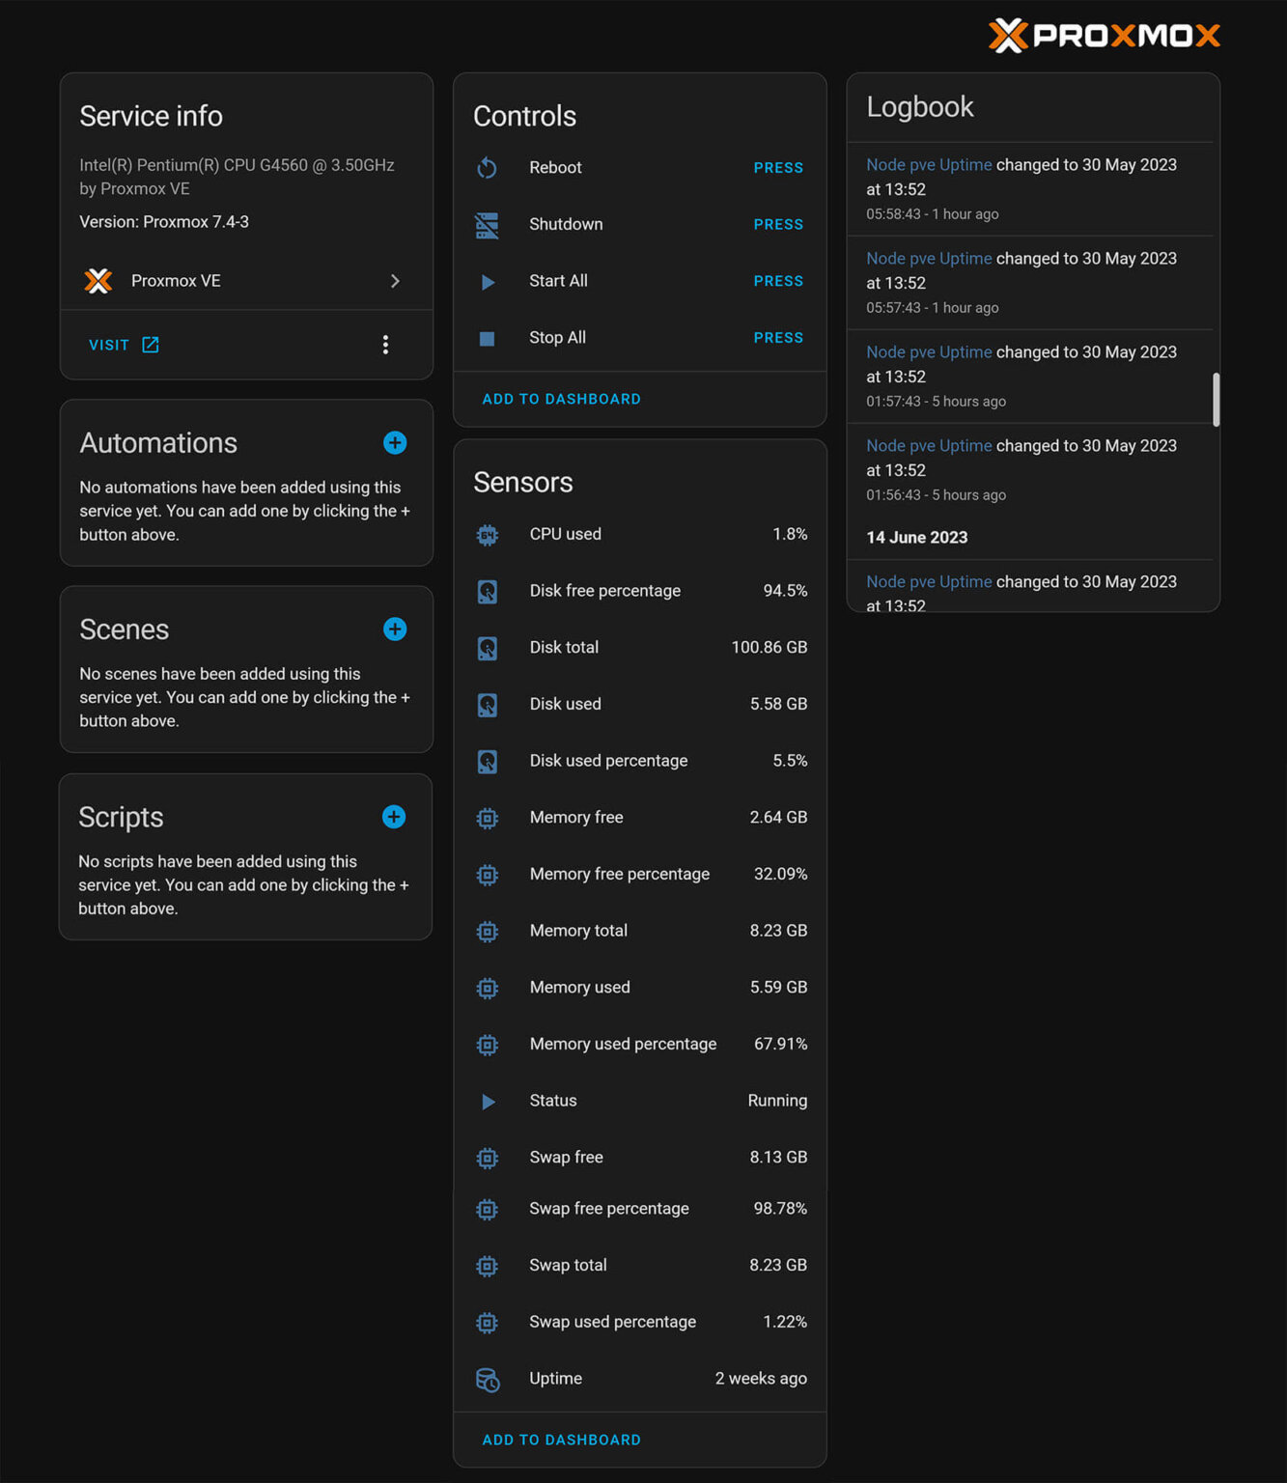Viewport: 1287px width, 1483px height.
Task: Add Controls card to dashboard
Action: pyautogui.click(x=561, y=399)
